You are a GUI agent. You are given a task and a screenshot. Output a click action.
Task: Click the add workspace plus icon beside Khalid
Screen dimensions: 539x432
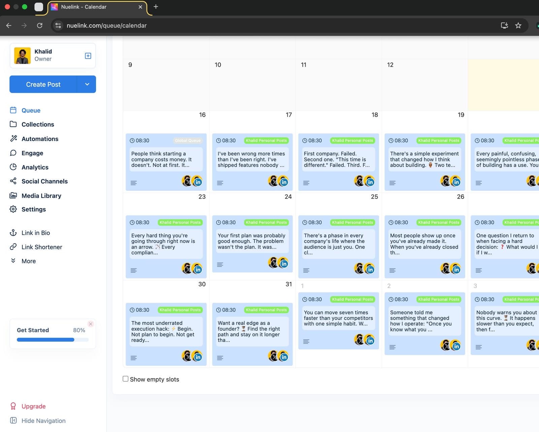88,56
